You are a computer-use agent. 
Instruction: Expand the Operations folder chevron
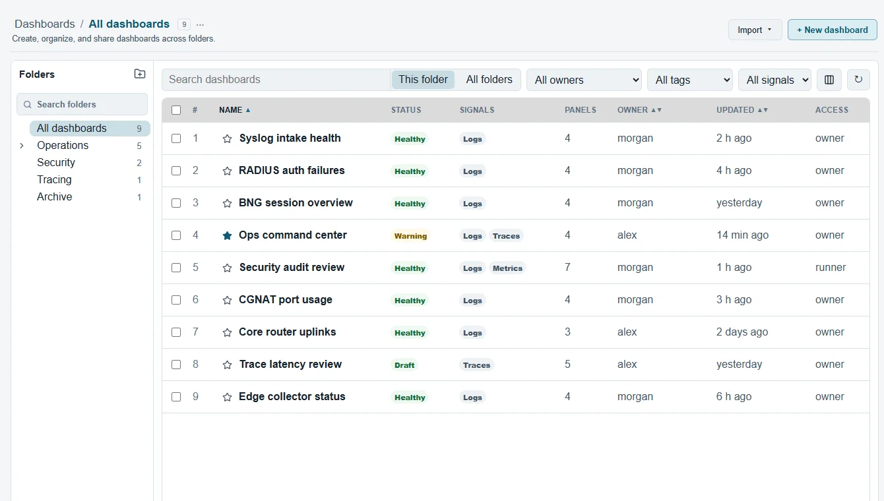pyautogui.click(x=22, y=146)
